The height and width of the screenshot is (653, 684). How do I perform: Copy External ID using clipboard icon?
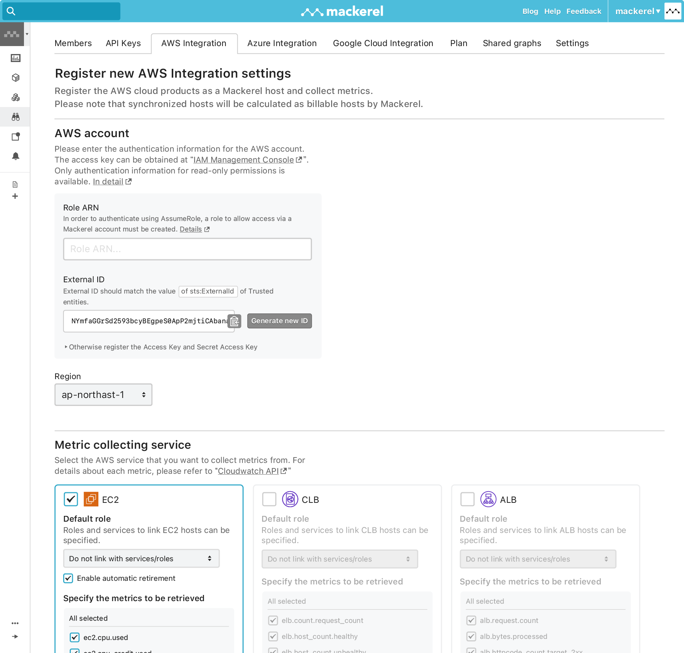234,321
